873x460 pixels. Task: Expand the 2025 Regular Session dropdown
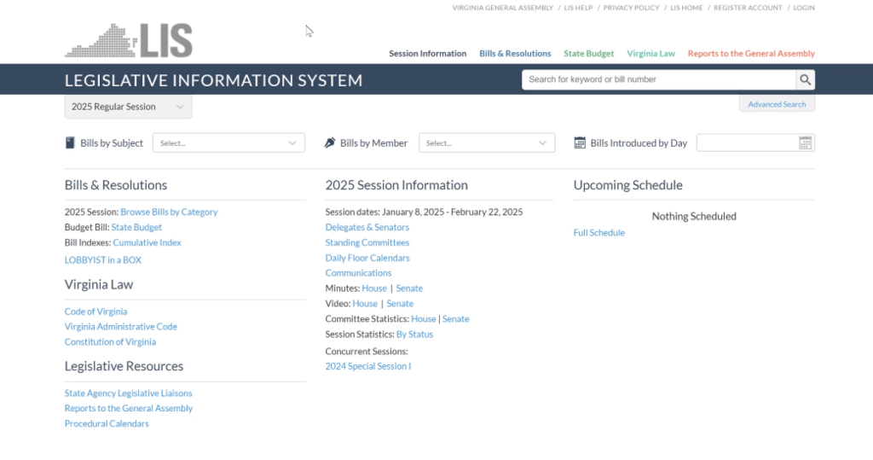click(128, 107)
